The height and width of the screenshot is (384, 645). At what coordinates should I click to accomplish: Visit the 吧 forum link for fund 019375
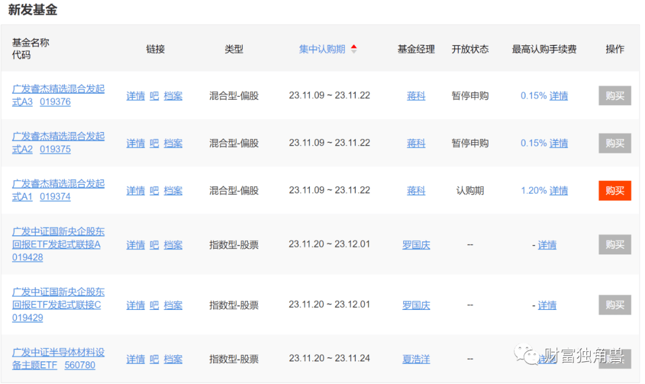coord(154,143)
